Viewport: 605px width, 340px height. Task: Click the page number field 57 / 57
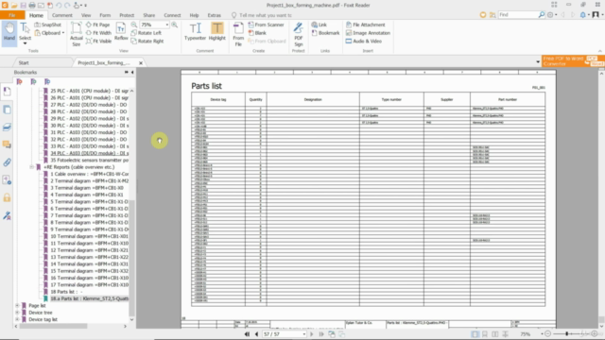pyautogui.click(x=282, y=334)
